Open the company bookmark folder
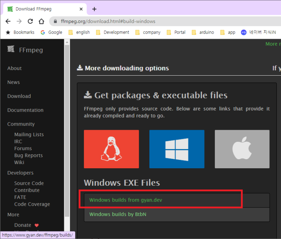 coord(148,32)
